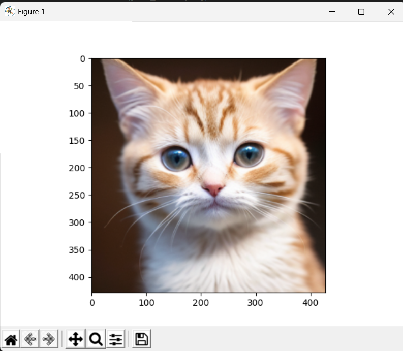403x351 pixels.
Task: Minimize the Figure 1 window
Action: tap(332, 12)
